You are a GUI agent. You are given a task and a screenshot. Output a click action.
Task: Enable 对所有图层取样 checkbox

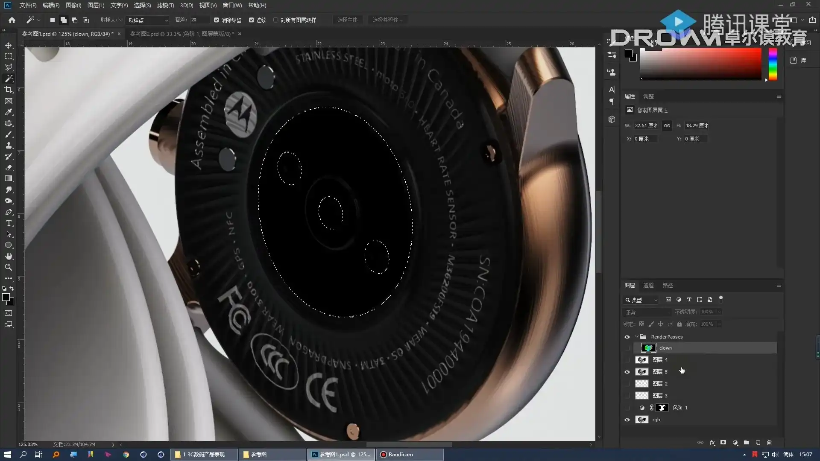pos(276,20)
